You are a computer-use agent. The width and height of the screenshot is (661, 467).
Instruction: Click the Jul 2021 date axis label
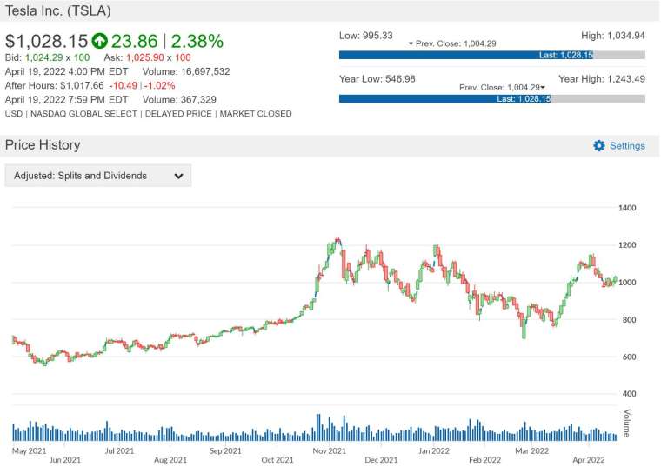pyautogui.click(x=119, y=450)
